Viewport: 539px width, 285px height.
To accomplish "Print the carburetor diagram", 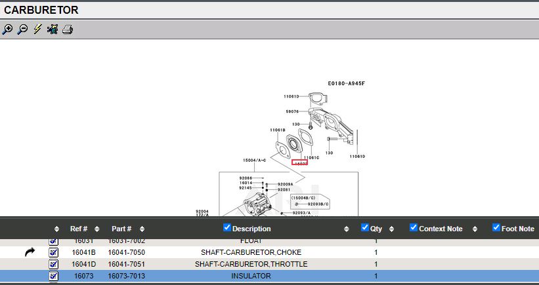I will (x=68, y=29).
